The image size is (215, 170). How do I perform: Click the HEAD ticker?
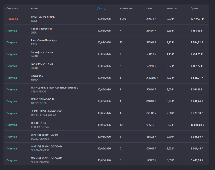(x=34, y=80)
